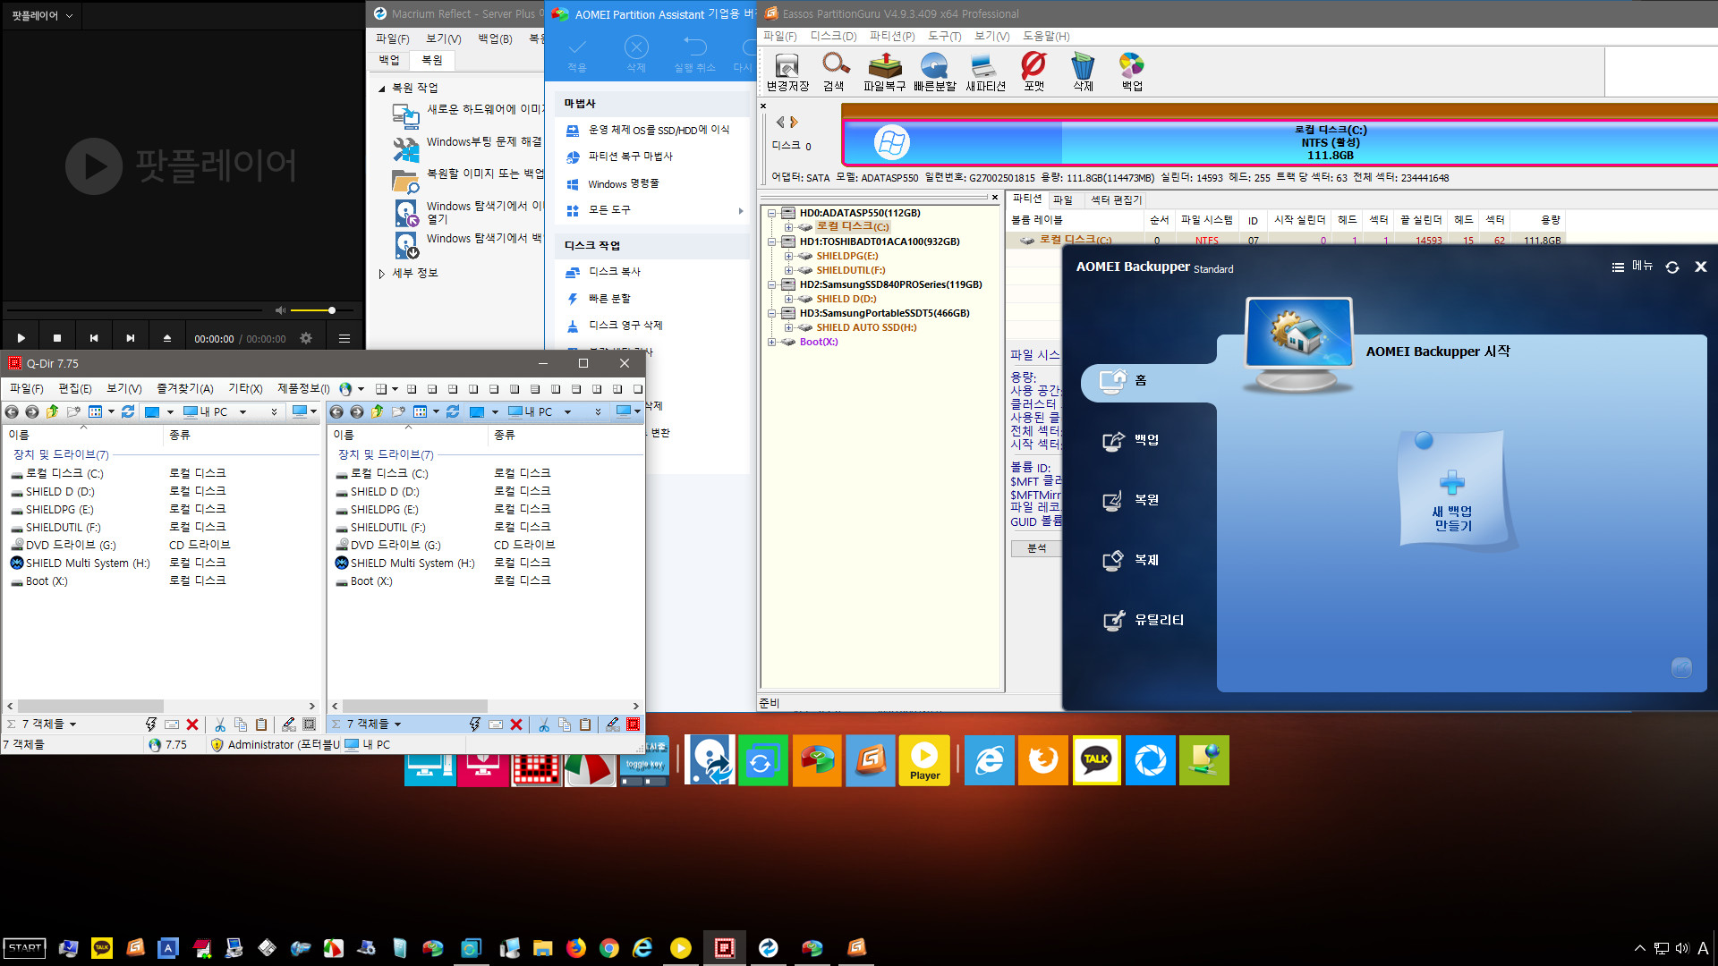Click the Backup icon in PartitionGuru toolbar
The height and width of the screenshot is (966, 1718).
coord(1132,72)
